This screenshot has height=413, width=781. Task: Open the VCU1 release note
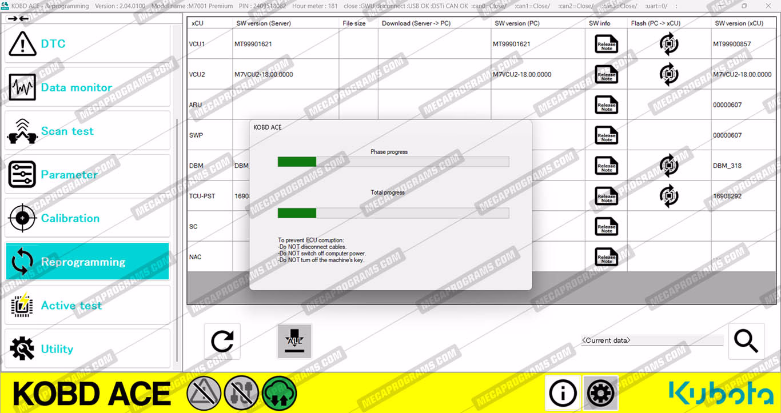[606, 44]
